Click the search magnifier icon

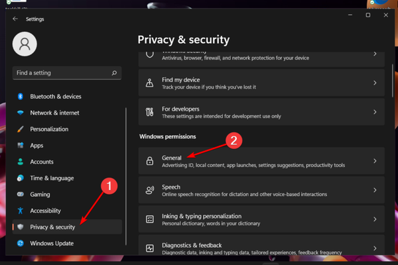coord(114,73)
